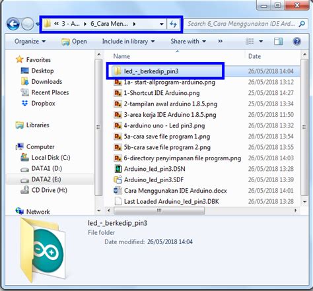Open the Share with menu
This screenshot has height=291, width=313.
[x=188, y=42]
